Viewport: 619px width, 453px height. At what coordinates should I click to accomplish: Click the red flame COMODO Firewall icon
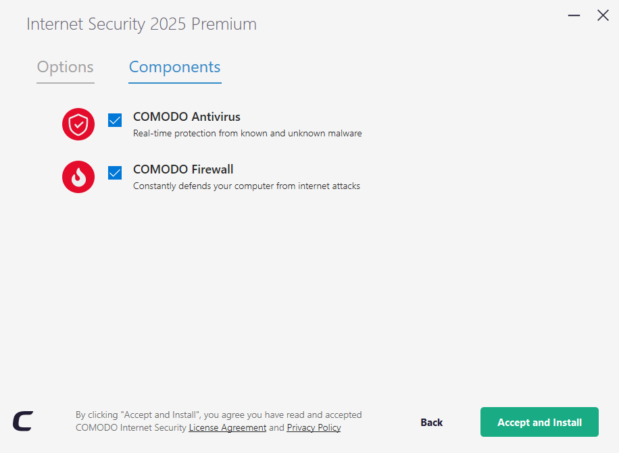[x=78, y=177]
